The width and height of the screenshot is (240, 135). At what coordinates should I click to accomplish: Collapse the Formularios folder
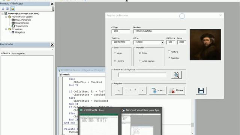(6, 29)
